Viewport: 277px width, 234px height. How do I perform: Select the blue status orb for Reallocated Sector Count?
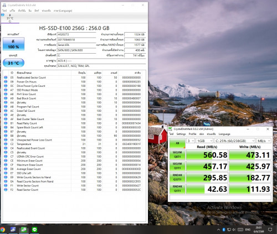6,77
